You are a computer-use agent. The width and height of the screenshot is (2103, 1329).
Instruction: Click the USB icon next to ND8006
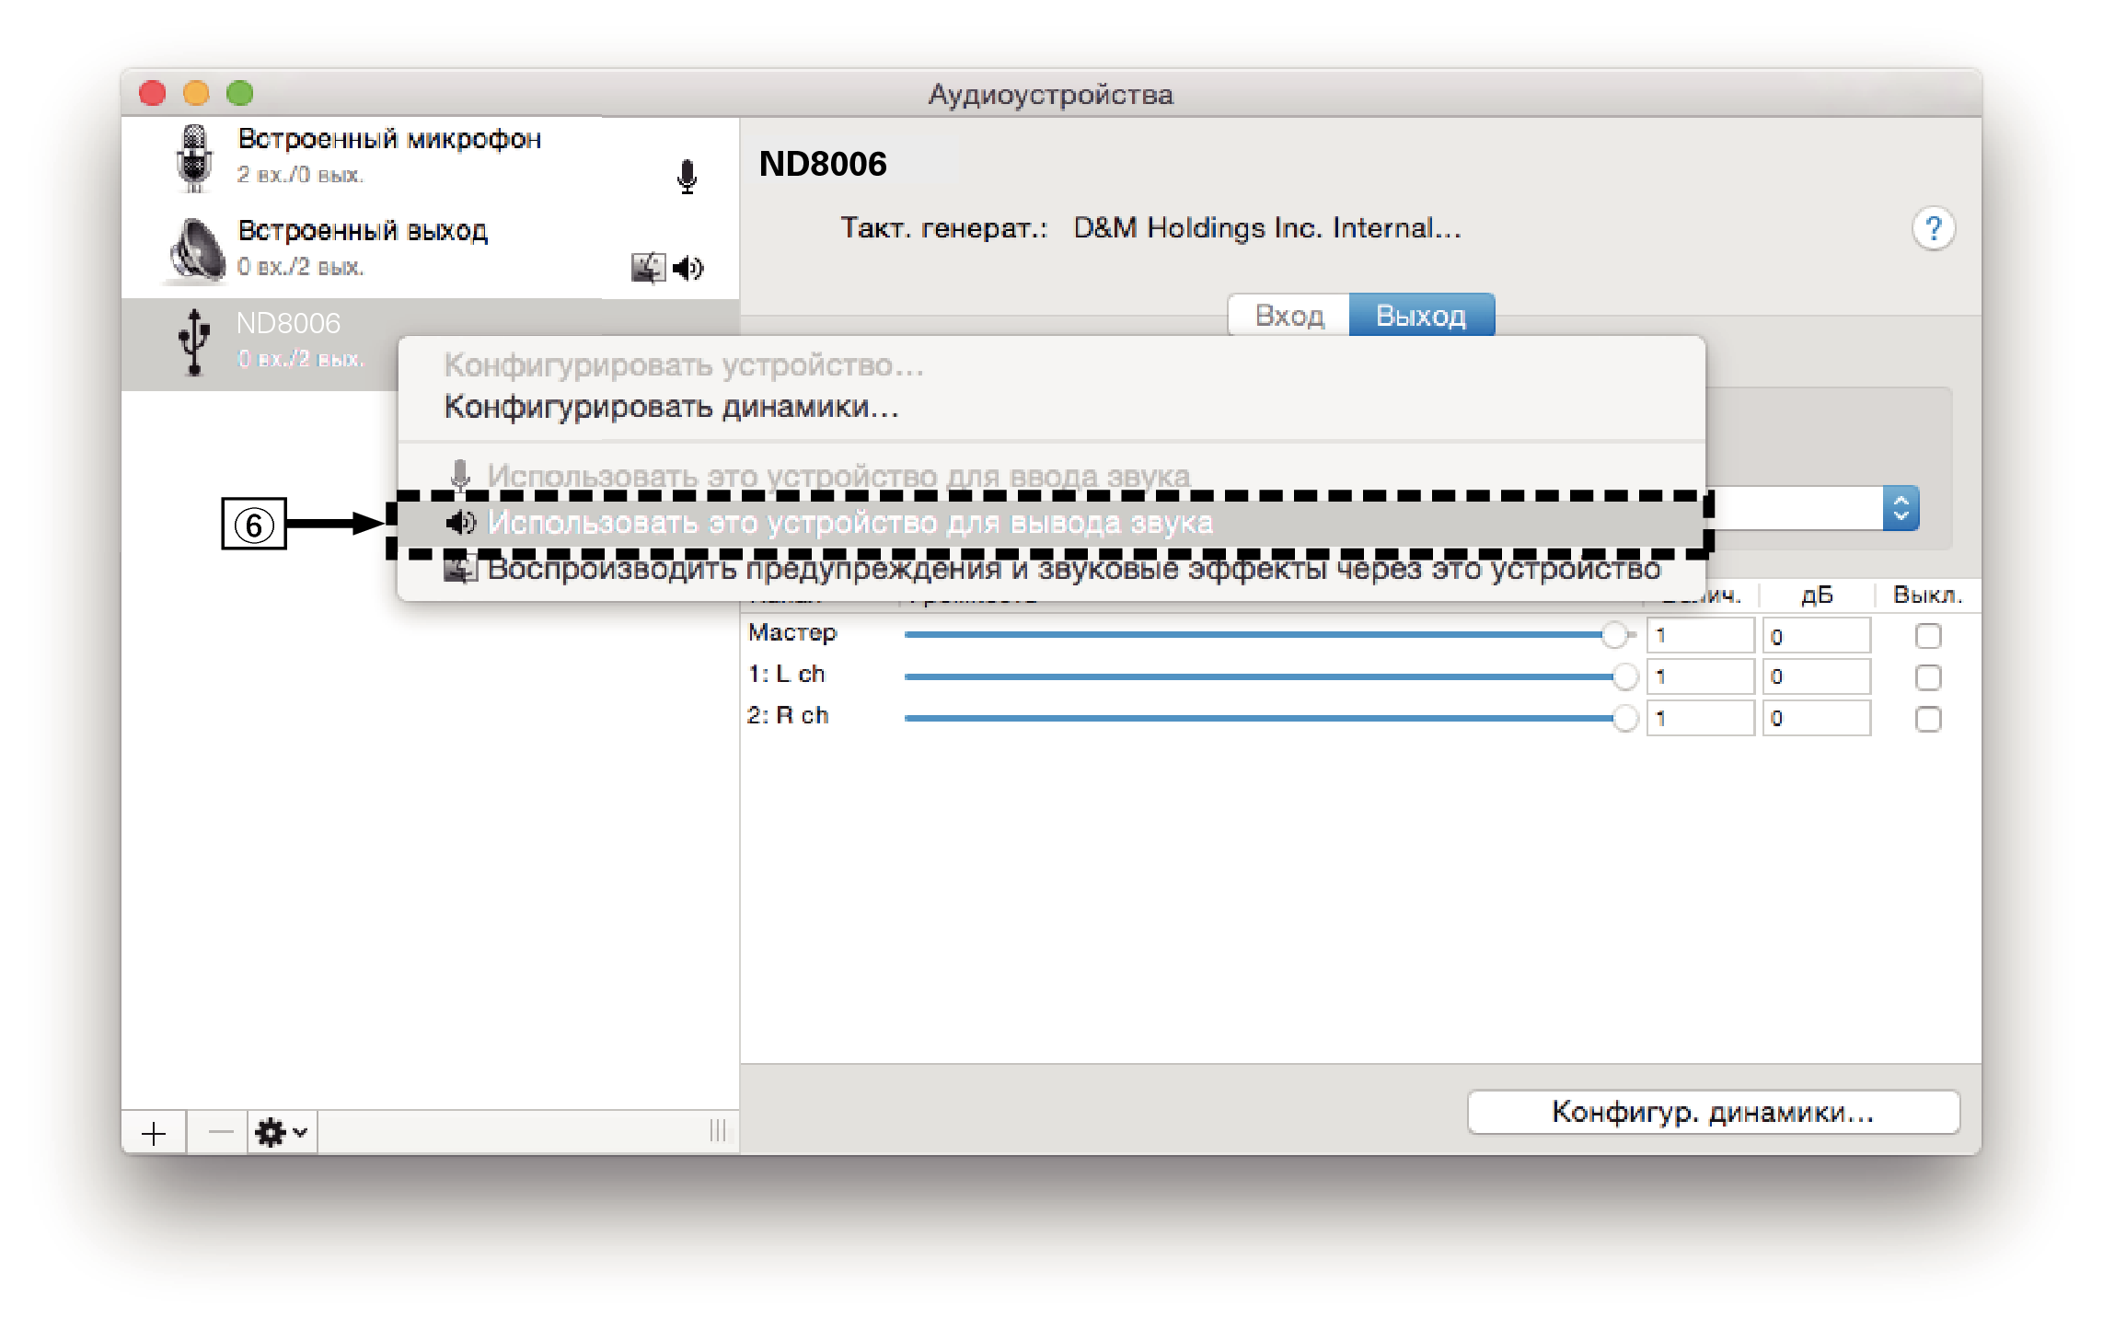tap(194, 342)
